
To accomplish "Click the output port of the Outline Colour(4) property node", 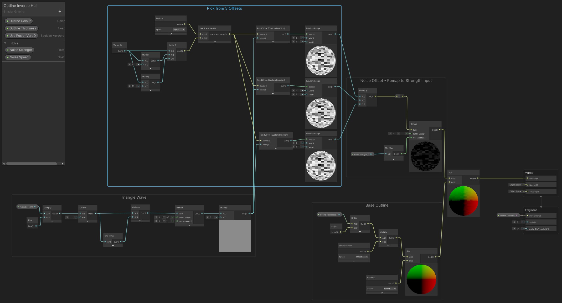I will pos(517,215).
